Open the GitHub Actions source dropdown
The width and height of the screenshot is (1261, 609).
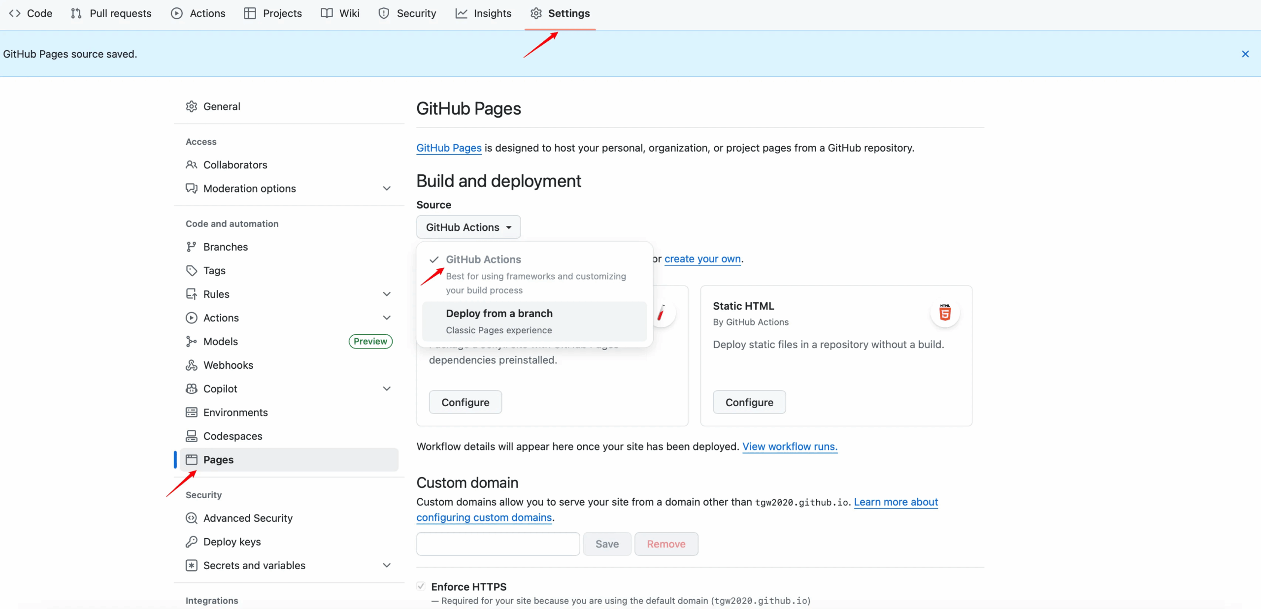point(468,227)
